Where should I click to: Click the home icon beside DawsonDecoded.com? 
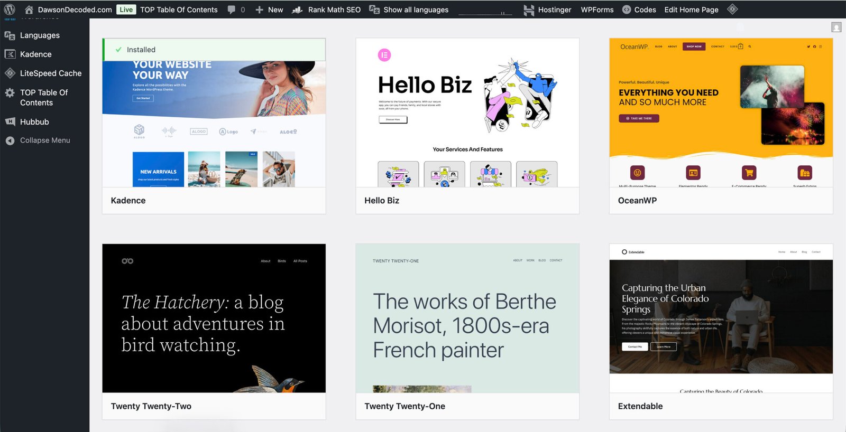[29, 10]
